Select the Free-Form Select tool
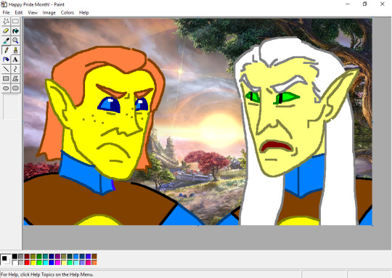The image size is (392, 278). pos(6,22)
